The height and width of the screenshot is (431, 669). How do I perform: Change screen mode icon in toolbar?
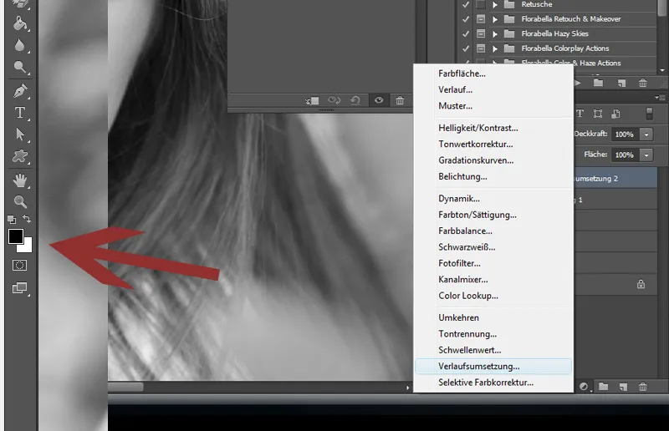[x=19, y=288]
